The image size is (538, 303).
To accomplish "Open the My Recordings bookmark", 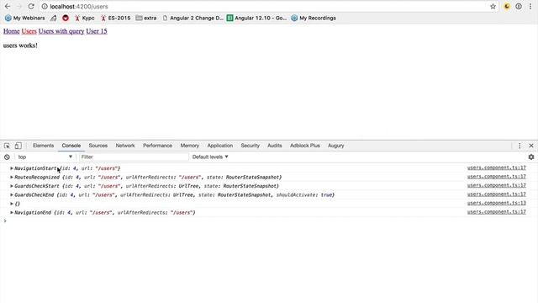I will click(314, 18).
